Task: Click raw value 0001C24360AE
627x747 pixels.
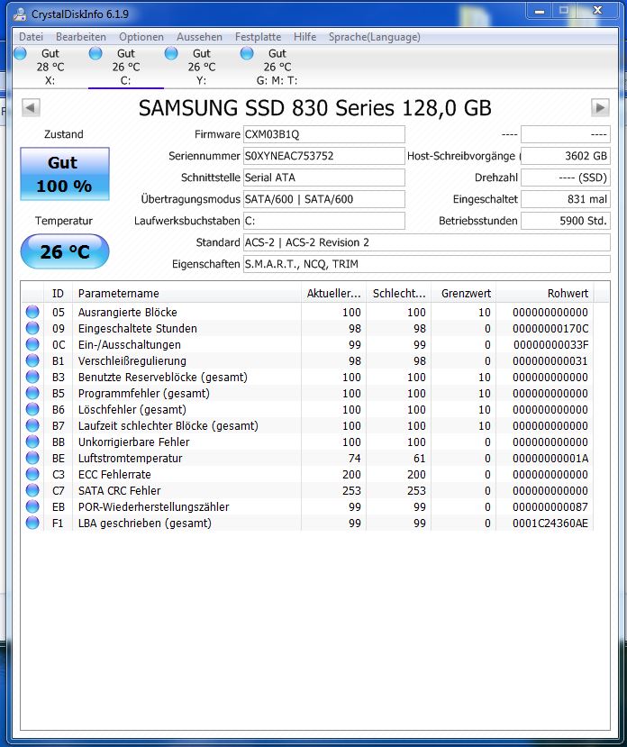Action: pyautogui.click(x=550, y=524)
